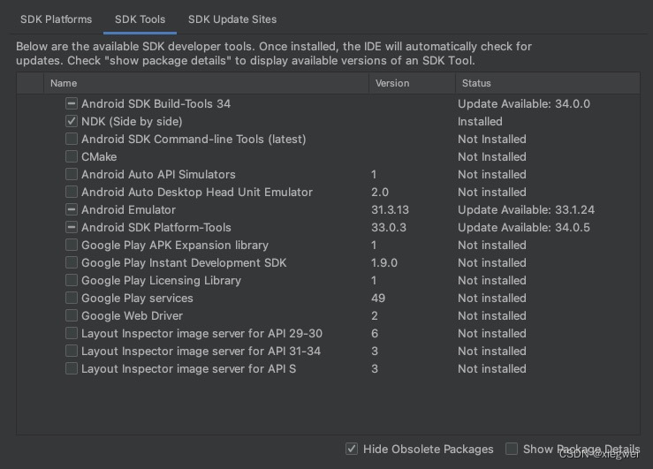Switch to the SDK Platforms tab
653x469 pixels.
point(57,19)
